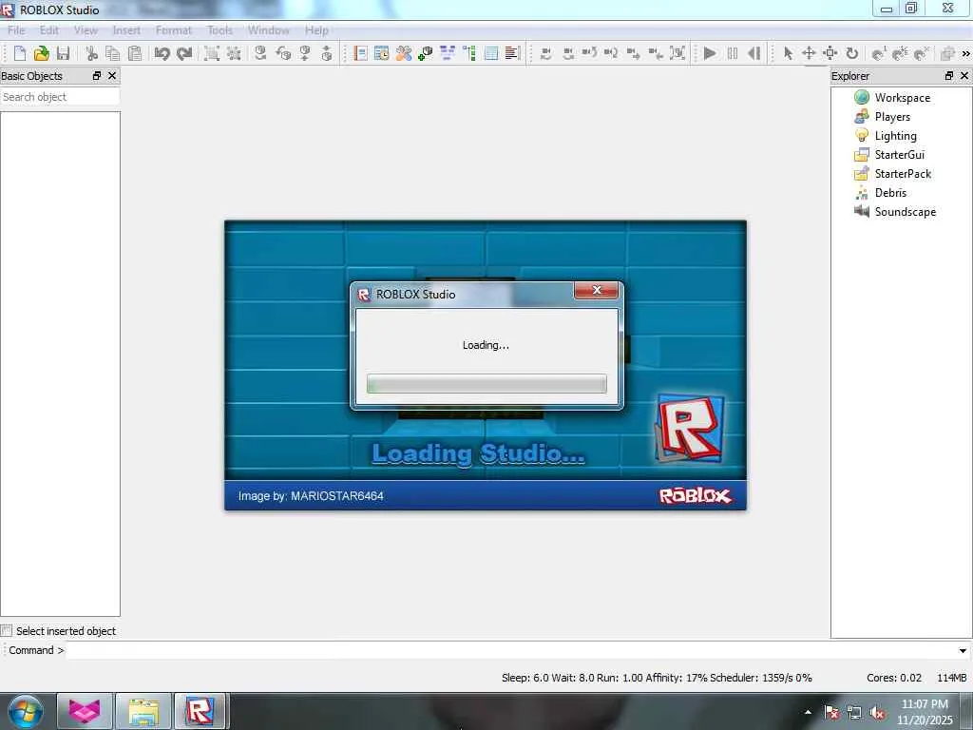Open the Insert menu

pos(126,29)
